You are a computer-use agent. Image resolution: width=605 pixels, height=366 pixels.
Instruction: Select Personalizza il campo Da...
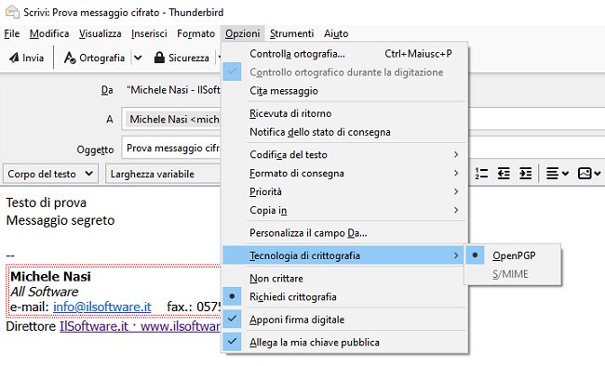coord(345,233)
